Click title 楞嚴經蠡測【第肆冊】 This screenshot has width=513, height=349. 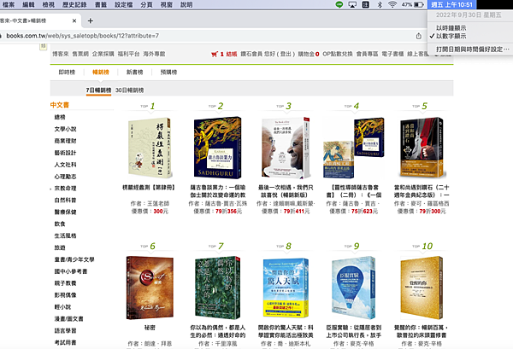150,188
